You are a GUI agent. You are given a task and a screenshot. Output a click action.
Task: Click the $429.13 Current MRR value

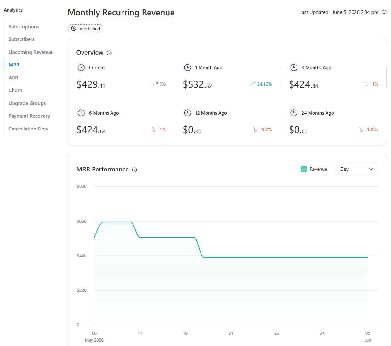[91, 84]
